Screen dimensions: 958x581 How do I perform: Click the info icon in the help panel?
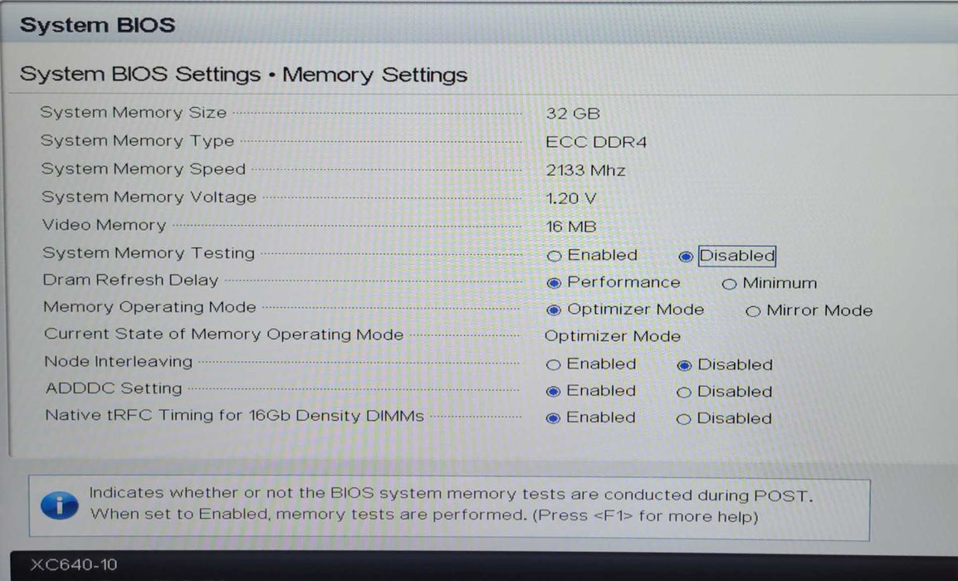click(59, 504)
